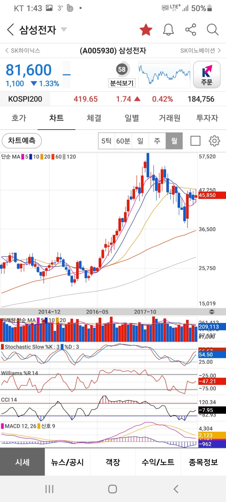Switch to the 일별 tab
The height and width of the screenshot is (502, 226).
(x=132, y=118)
